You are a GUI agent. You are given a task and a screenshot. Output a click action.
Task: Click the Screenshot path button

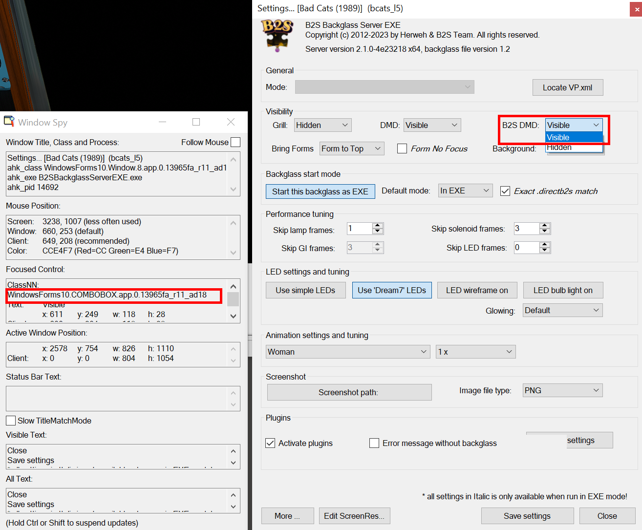click(x=349, y=392)
